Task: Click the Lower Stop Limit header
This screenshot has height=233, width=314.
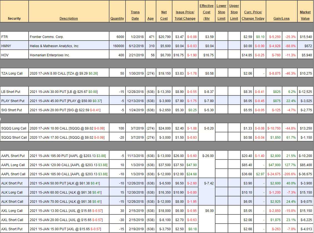Action: [x=221, y=12]
